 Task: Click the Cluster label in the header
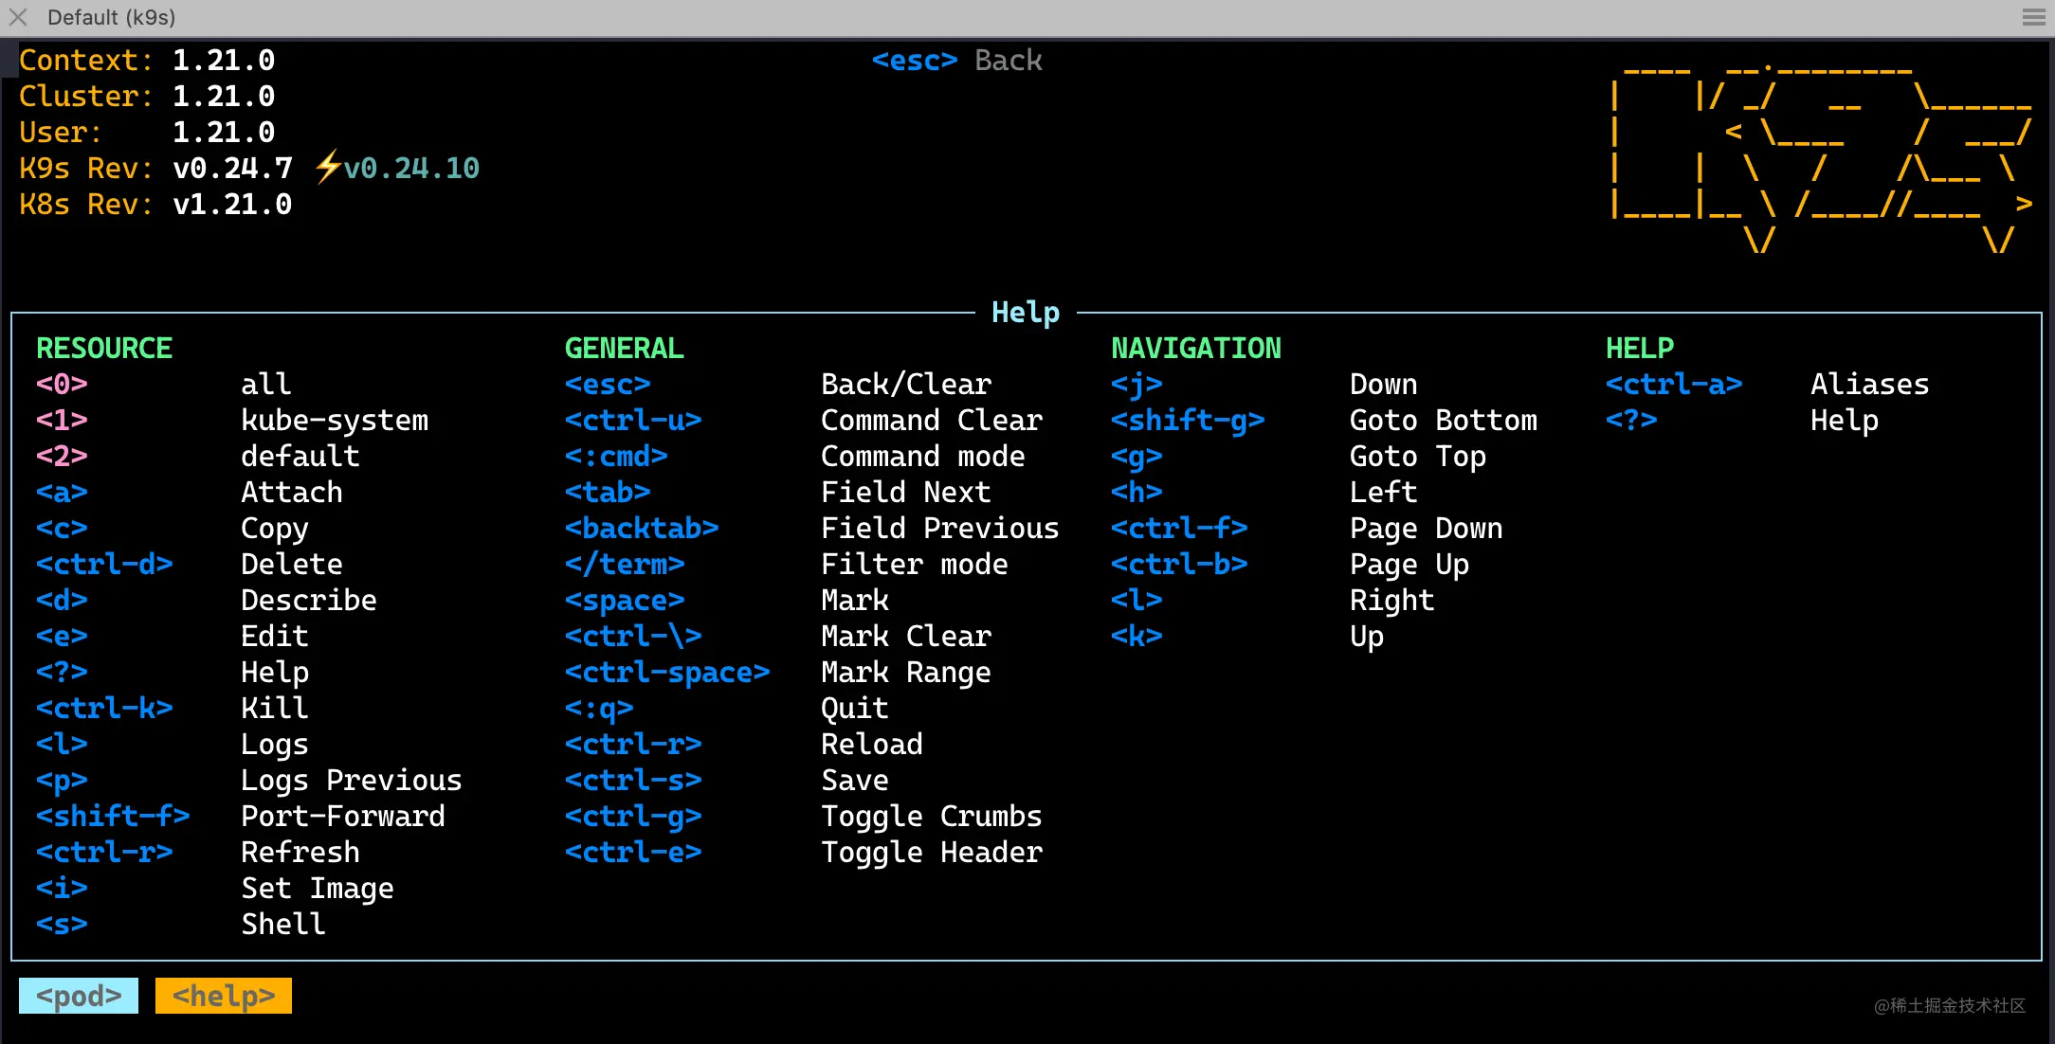tap(86, 97)
